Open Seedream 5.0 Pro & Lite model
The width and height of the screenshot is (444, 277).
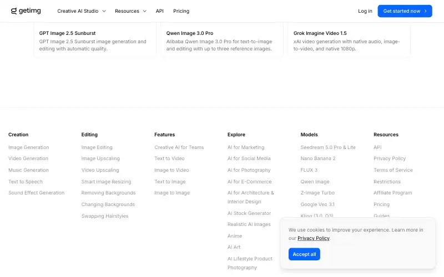click(x=328, y=147)
